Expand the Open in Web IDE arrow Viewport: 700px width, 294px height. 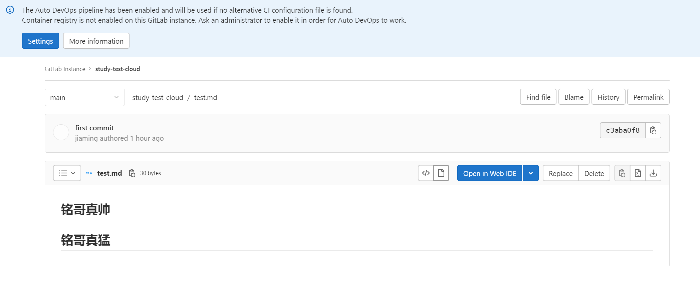[530, 173]
